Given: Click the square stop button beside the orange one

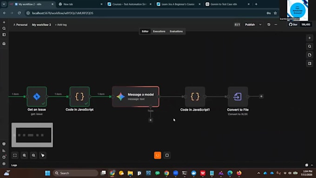Looking at the screenshot, I should [x=167, y=155].
